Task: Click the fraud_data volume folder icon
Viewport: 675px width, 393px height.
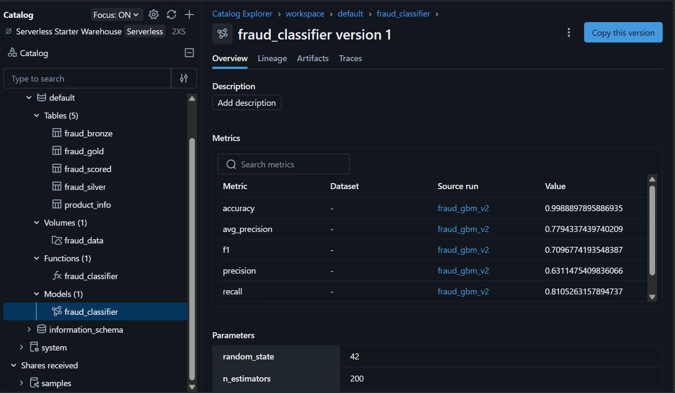Action: (x=57, y=240)
